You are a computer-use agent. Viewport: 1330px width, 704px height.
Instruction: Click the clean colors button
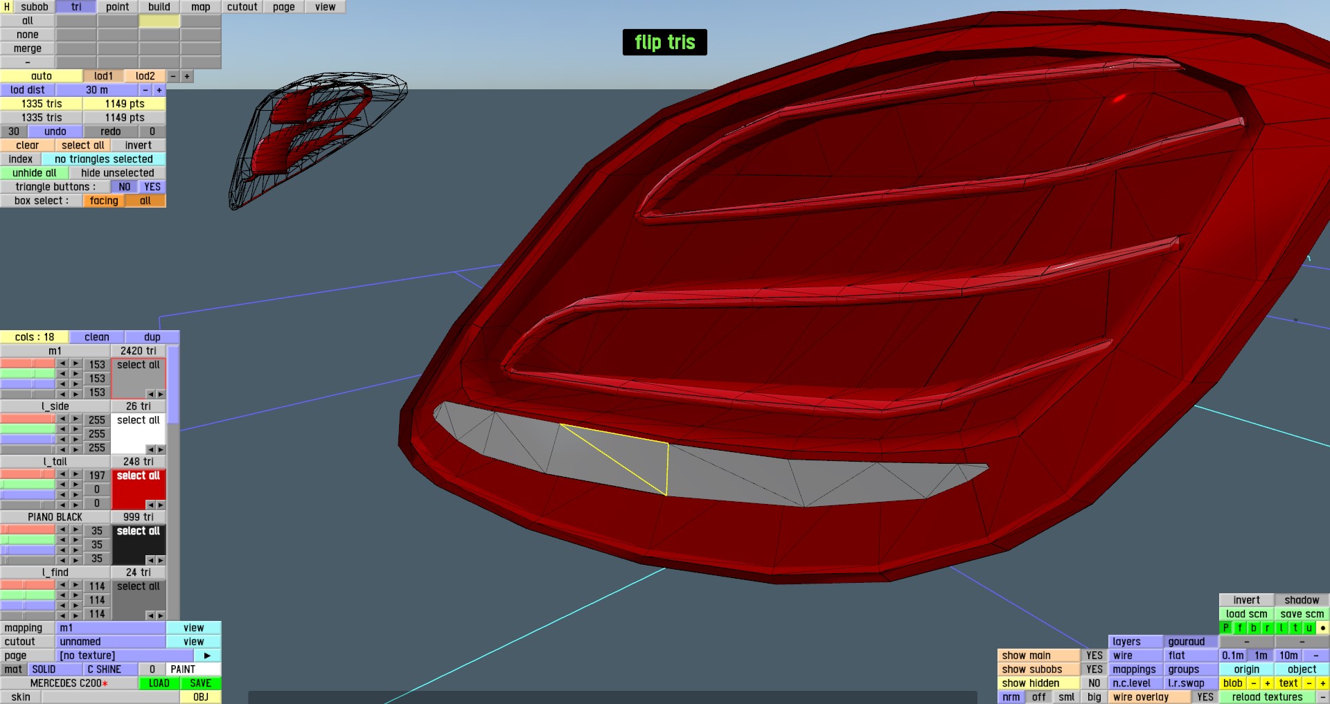pos(97,337)
